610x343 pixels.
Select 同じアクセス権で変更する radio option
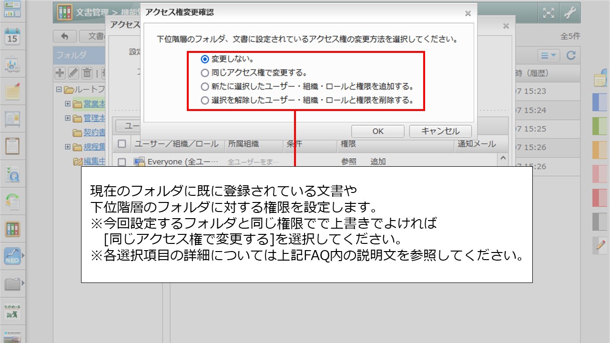point(205,73)
